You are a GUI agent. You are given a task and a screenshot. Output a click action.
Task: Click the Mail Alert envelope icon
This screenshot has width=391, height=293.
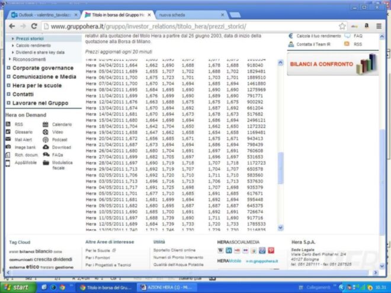[8, 140]
